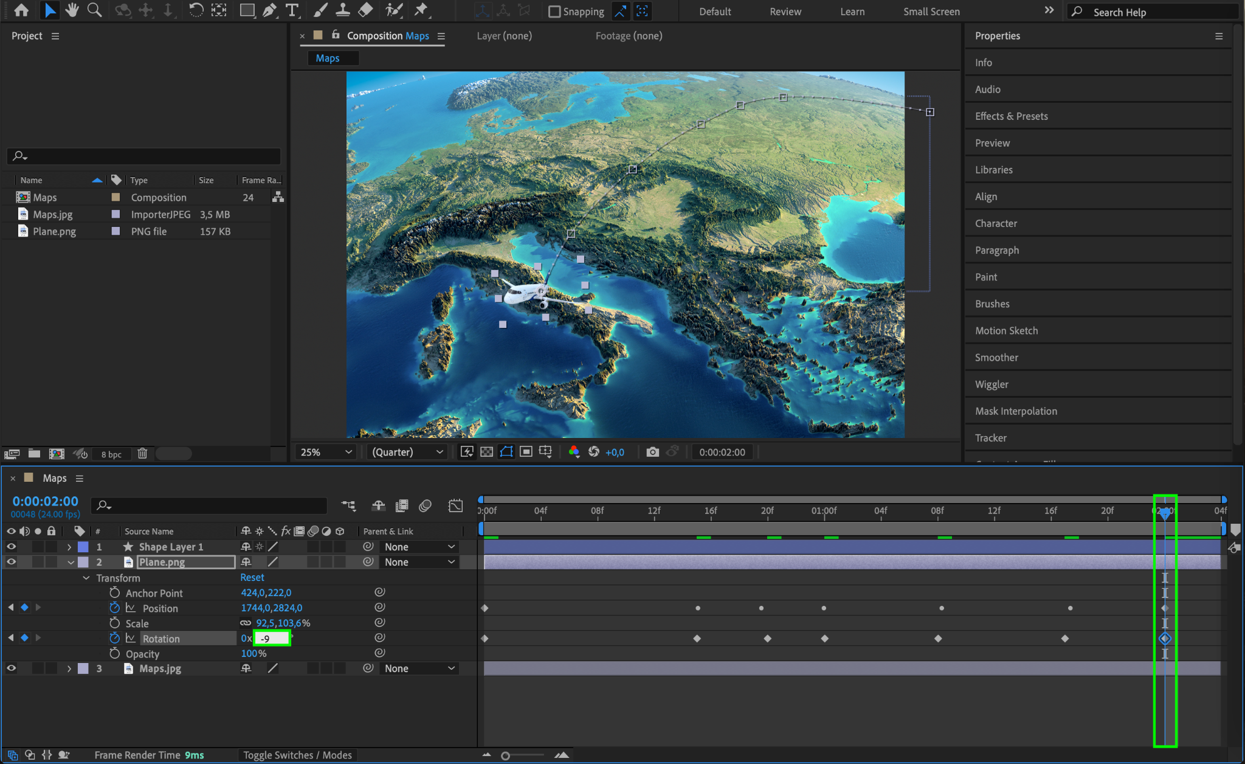Pick the Puppet Pin tool

coord(421,10)
